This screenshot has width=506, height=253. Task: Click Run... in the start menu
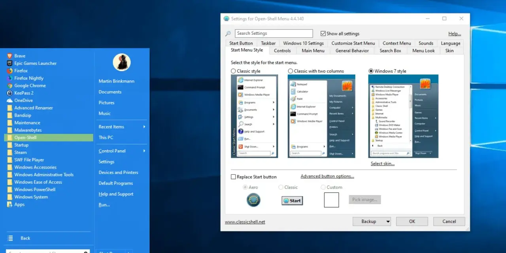tap(104, 205)
